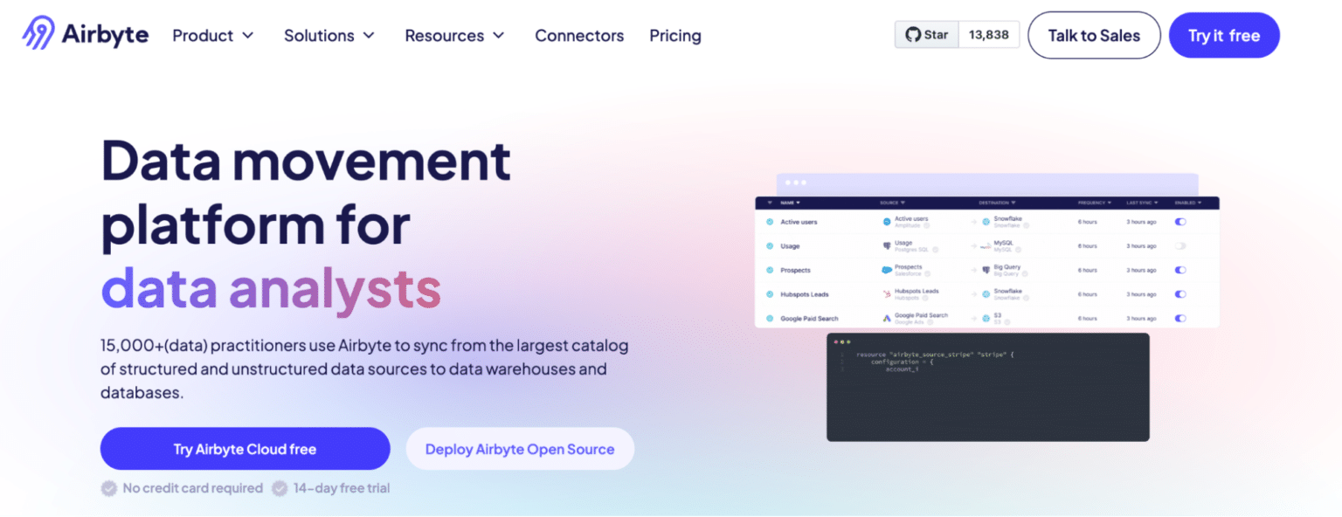Click the GitHub Star icon button

[x=927, y=35]
